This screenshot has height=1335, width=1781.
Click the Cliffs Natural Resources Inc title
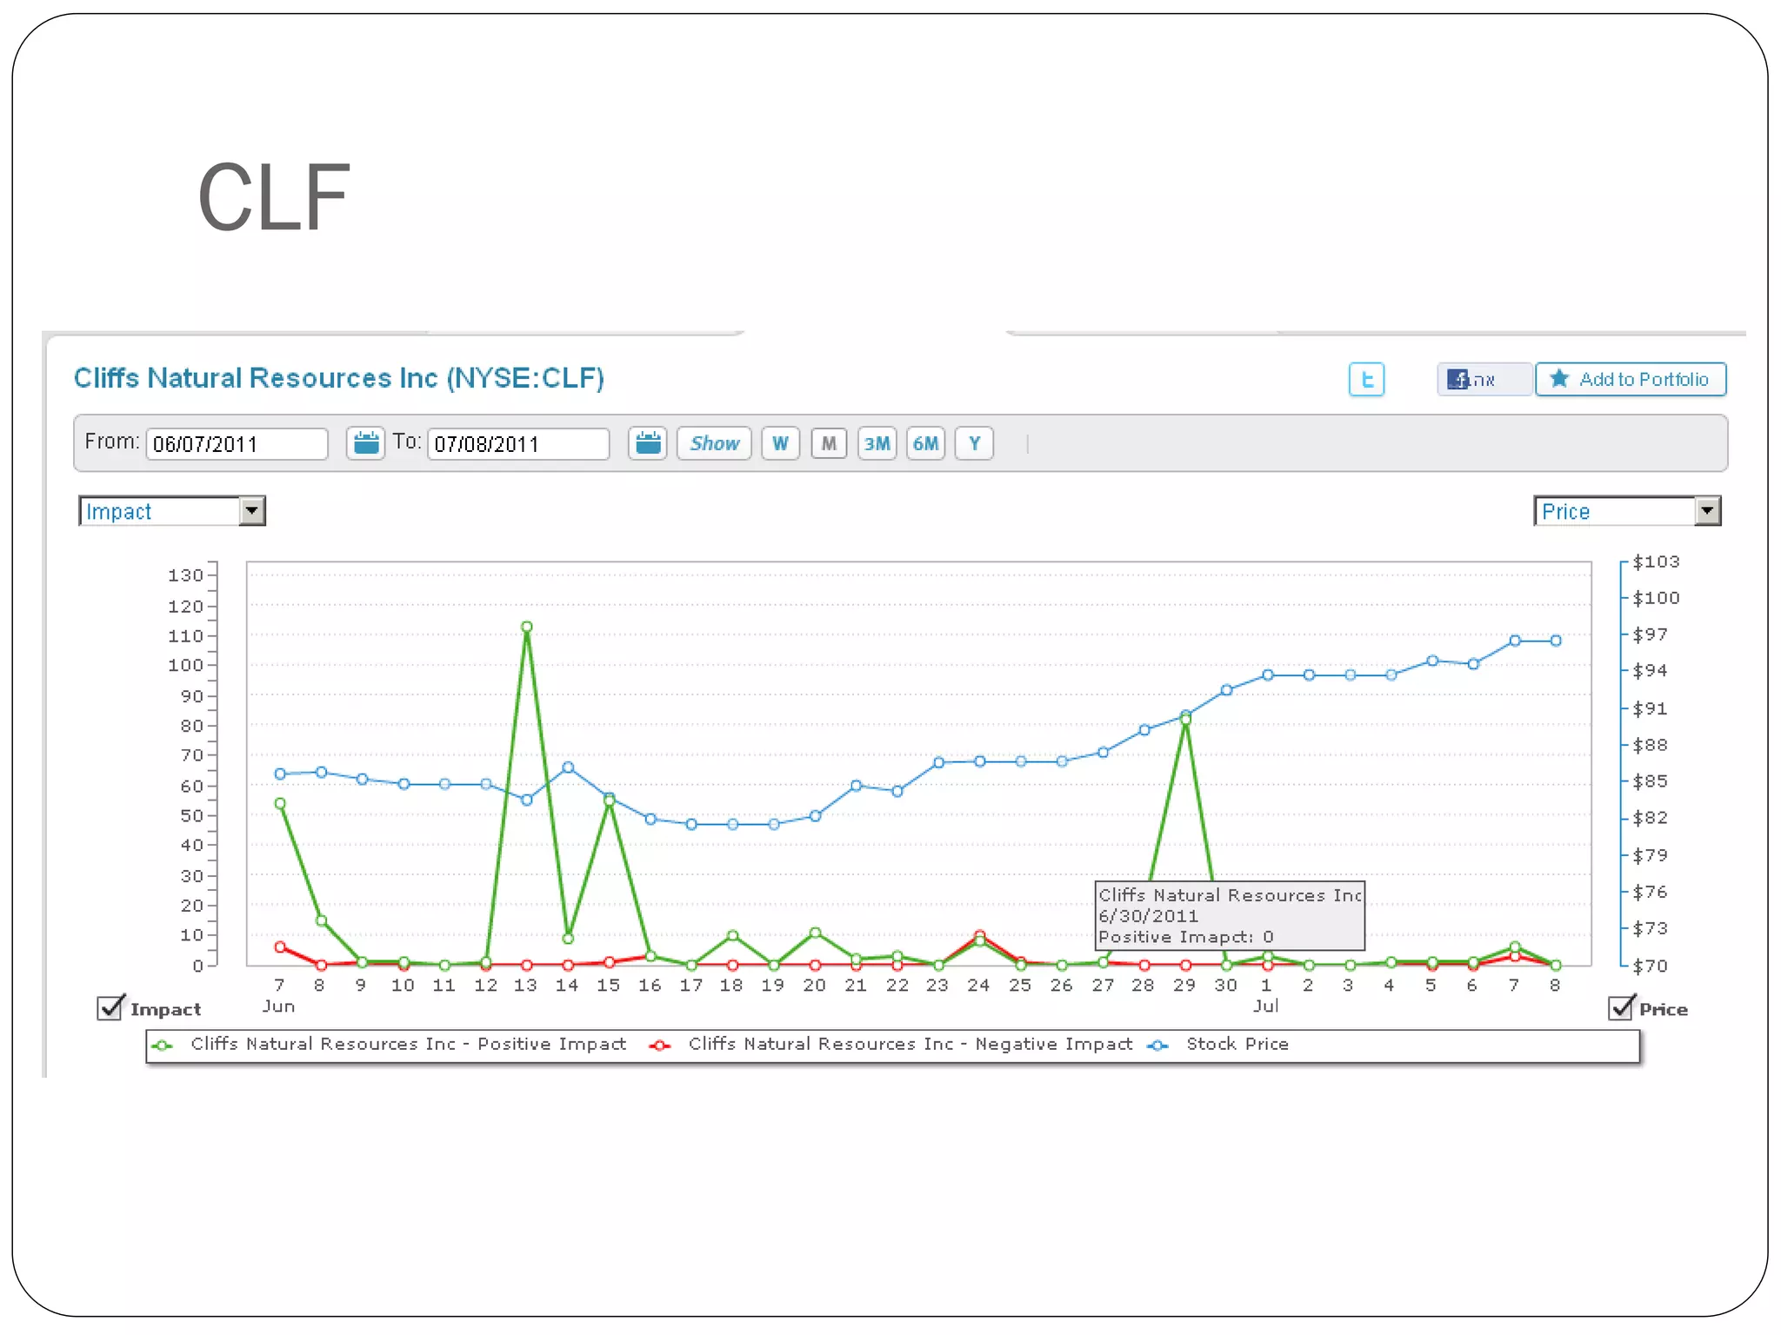point(339,378)
